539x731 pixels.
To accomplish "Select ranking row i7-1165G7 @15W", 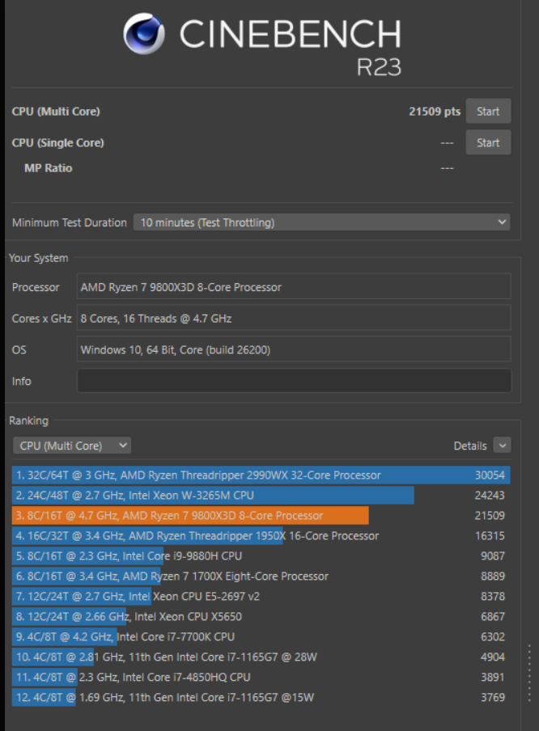I will 261,697.
